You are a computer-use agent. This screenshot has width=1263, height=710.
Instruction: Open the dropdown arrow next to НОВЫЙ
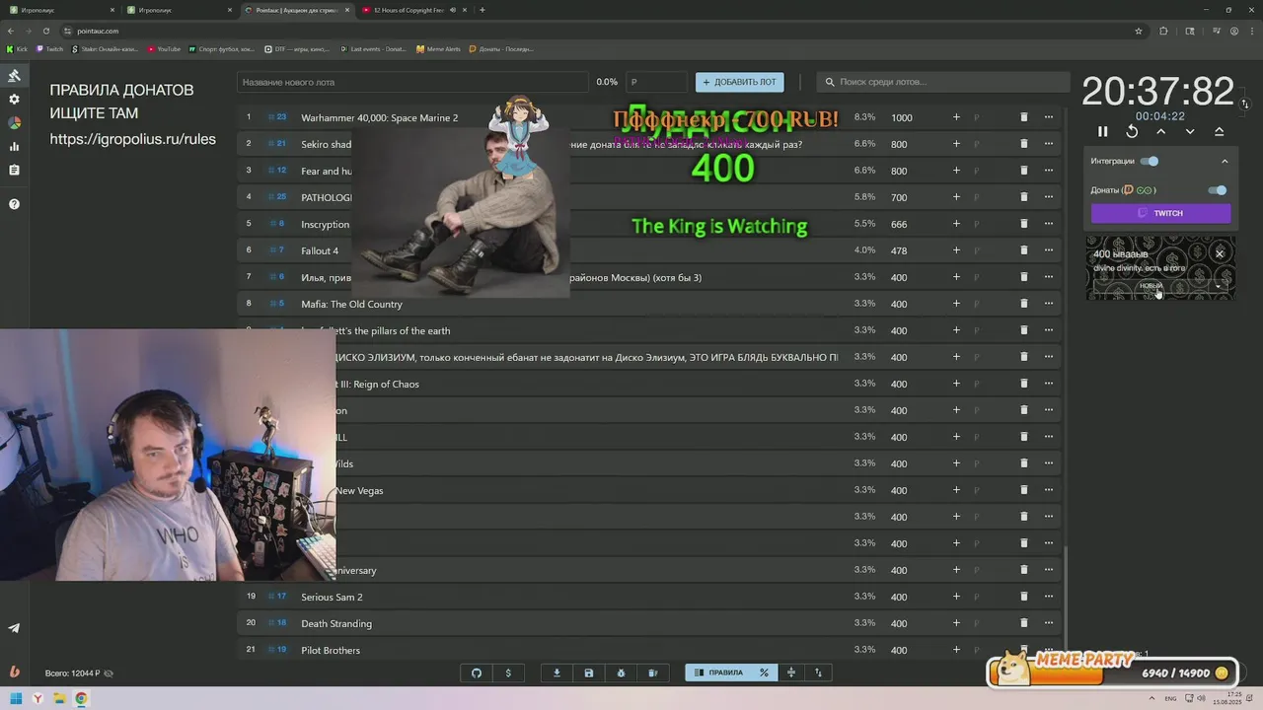click(1219, 286)
